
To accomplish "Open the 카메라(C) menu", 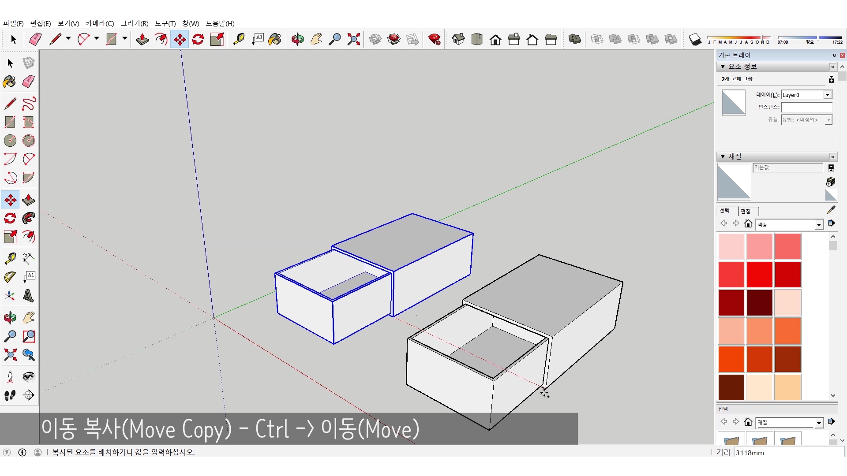I will click(x=100, y=23).
